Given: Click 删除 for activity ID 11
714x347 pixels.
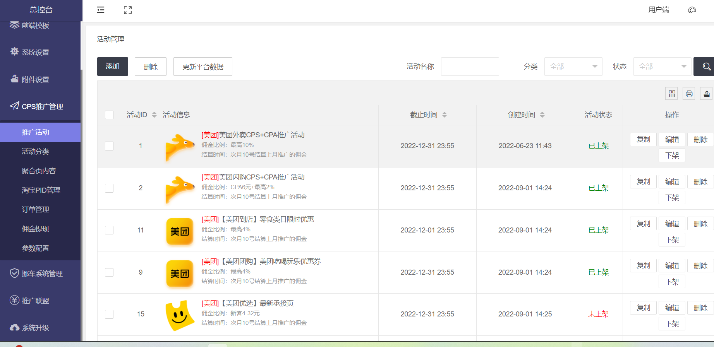Looking at the screenshot, I should tap(700, 224).
